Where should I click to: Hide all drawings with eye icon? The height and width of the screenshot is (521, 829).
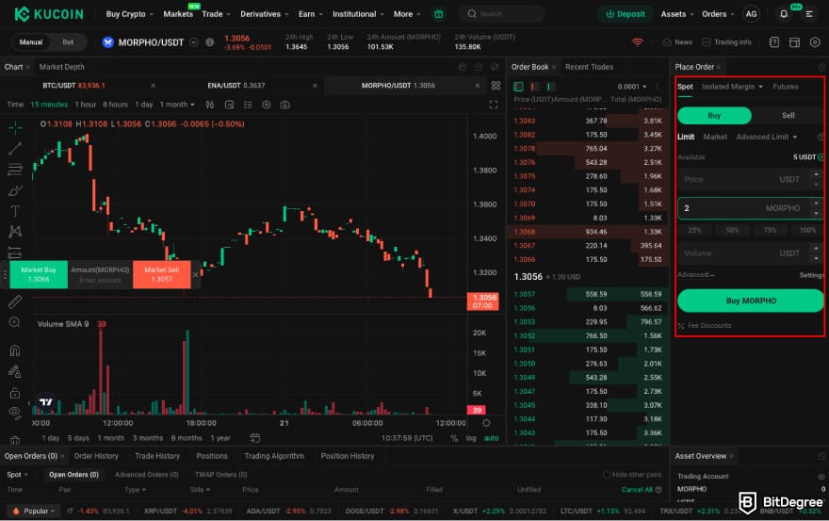click(x=15, y=412)
